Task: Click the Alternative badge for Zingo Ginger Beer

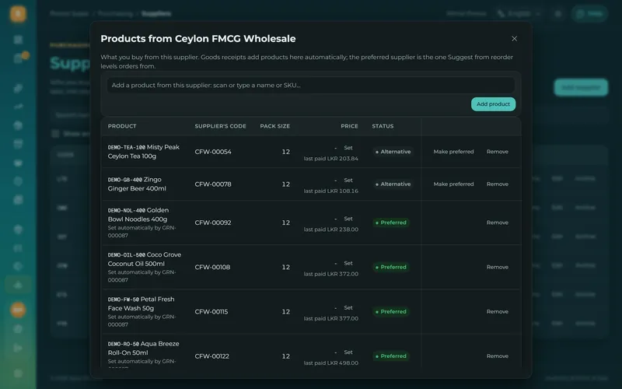Action: tap(393, 184)
